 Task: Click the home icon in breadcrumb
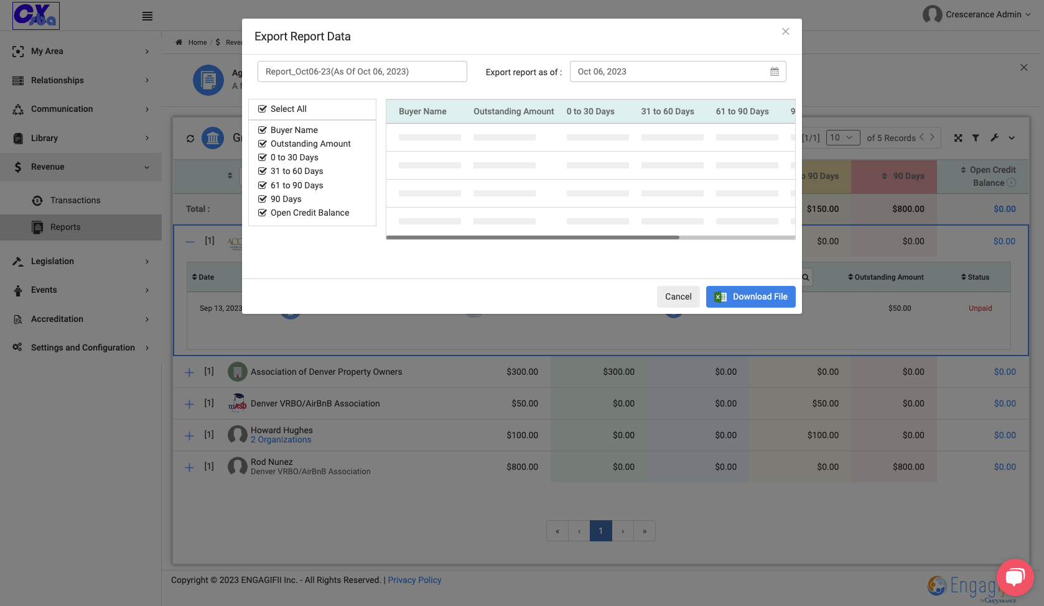coord(179,42)
